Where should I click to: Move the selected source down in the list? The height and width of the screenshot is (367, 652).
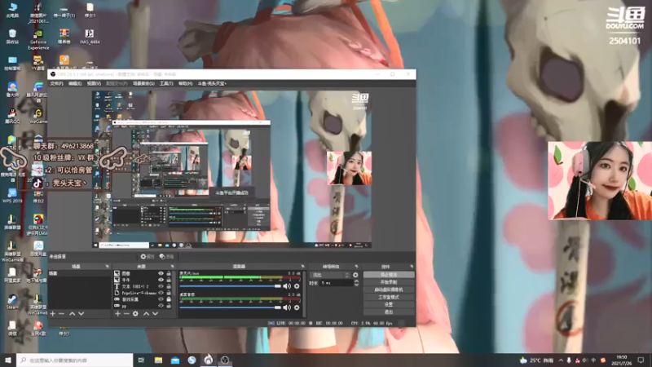155,314
